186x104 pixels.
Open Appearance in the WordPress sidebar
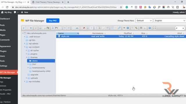pos(5,46)
